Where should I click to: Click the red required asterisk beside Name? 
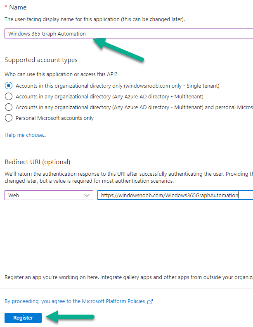[6, 7]
